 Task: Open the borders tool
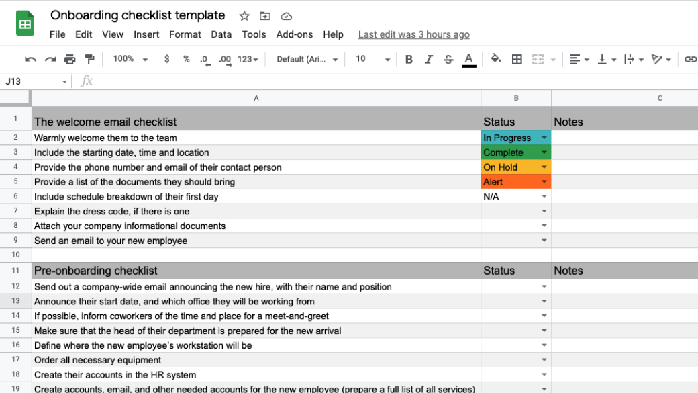click(x=517, y=59)
